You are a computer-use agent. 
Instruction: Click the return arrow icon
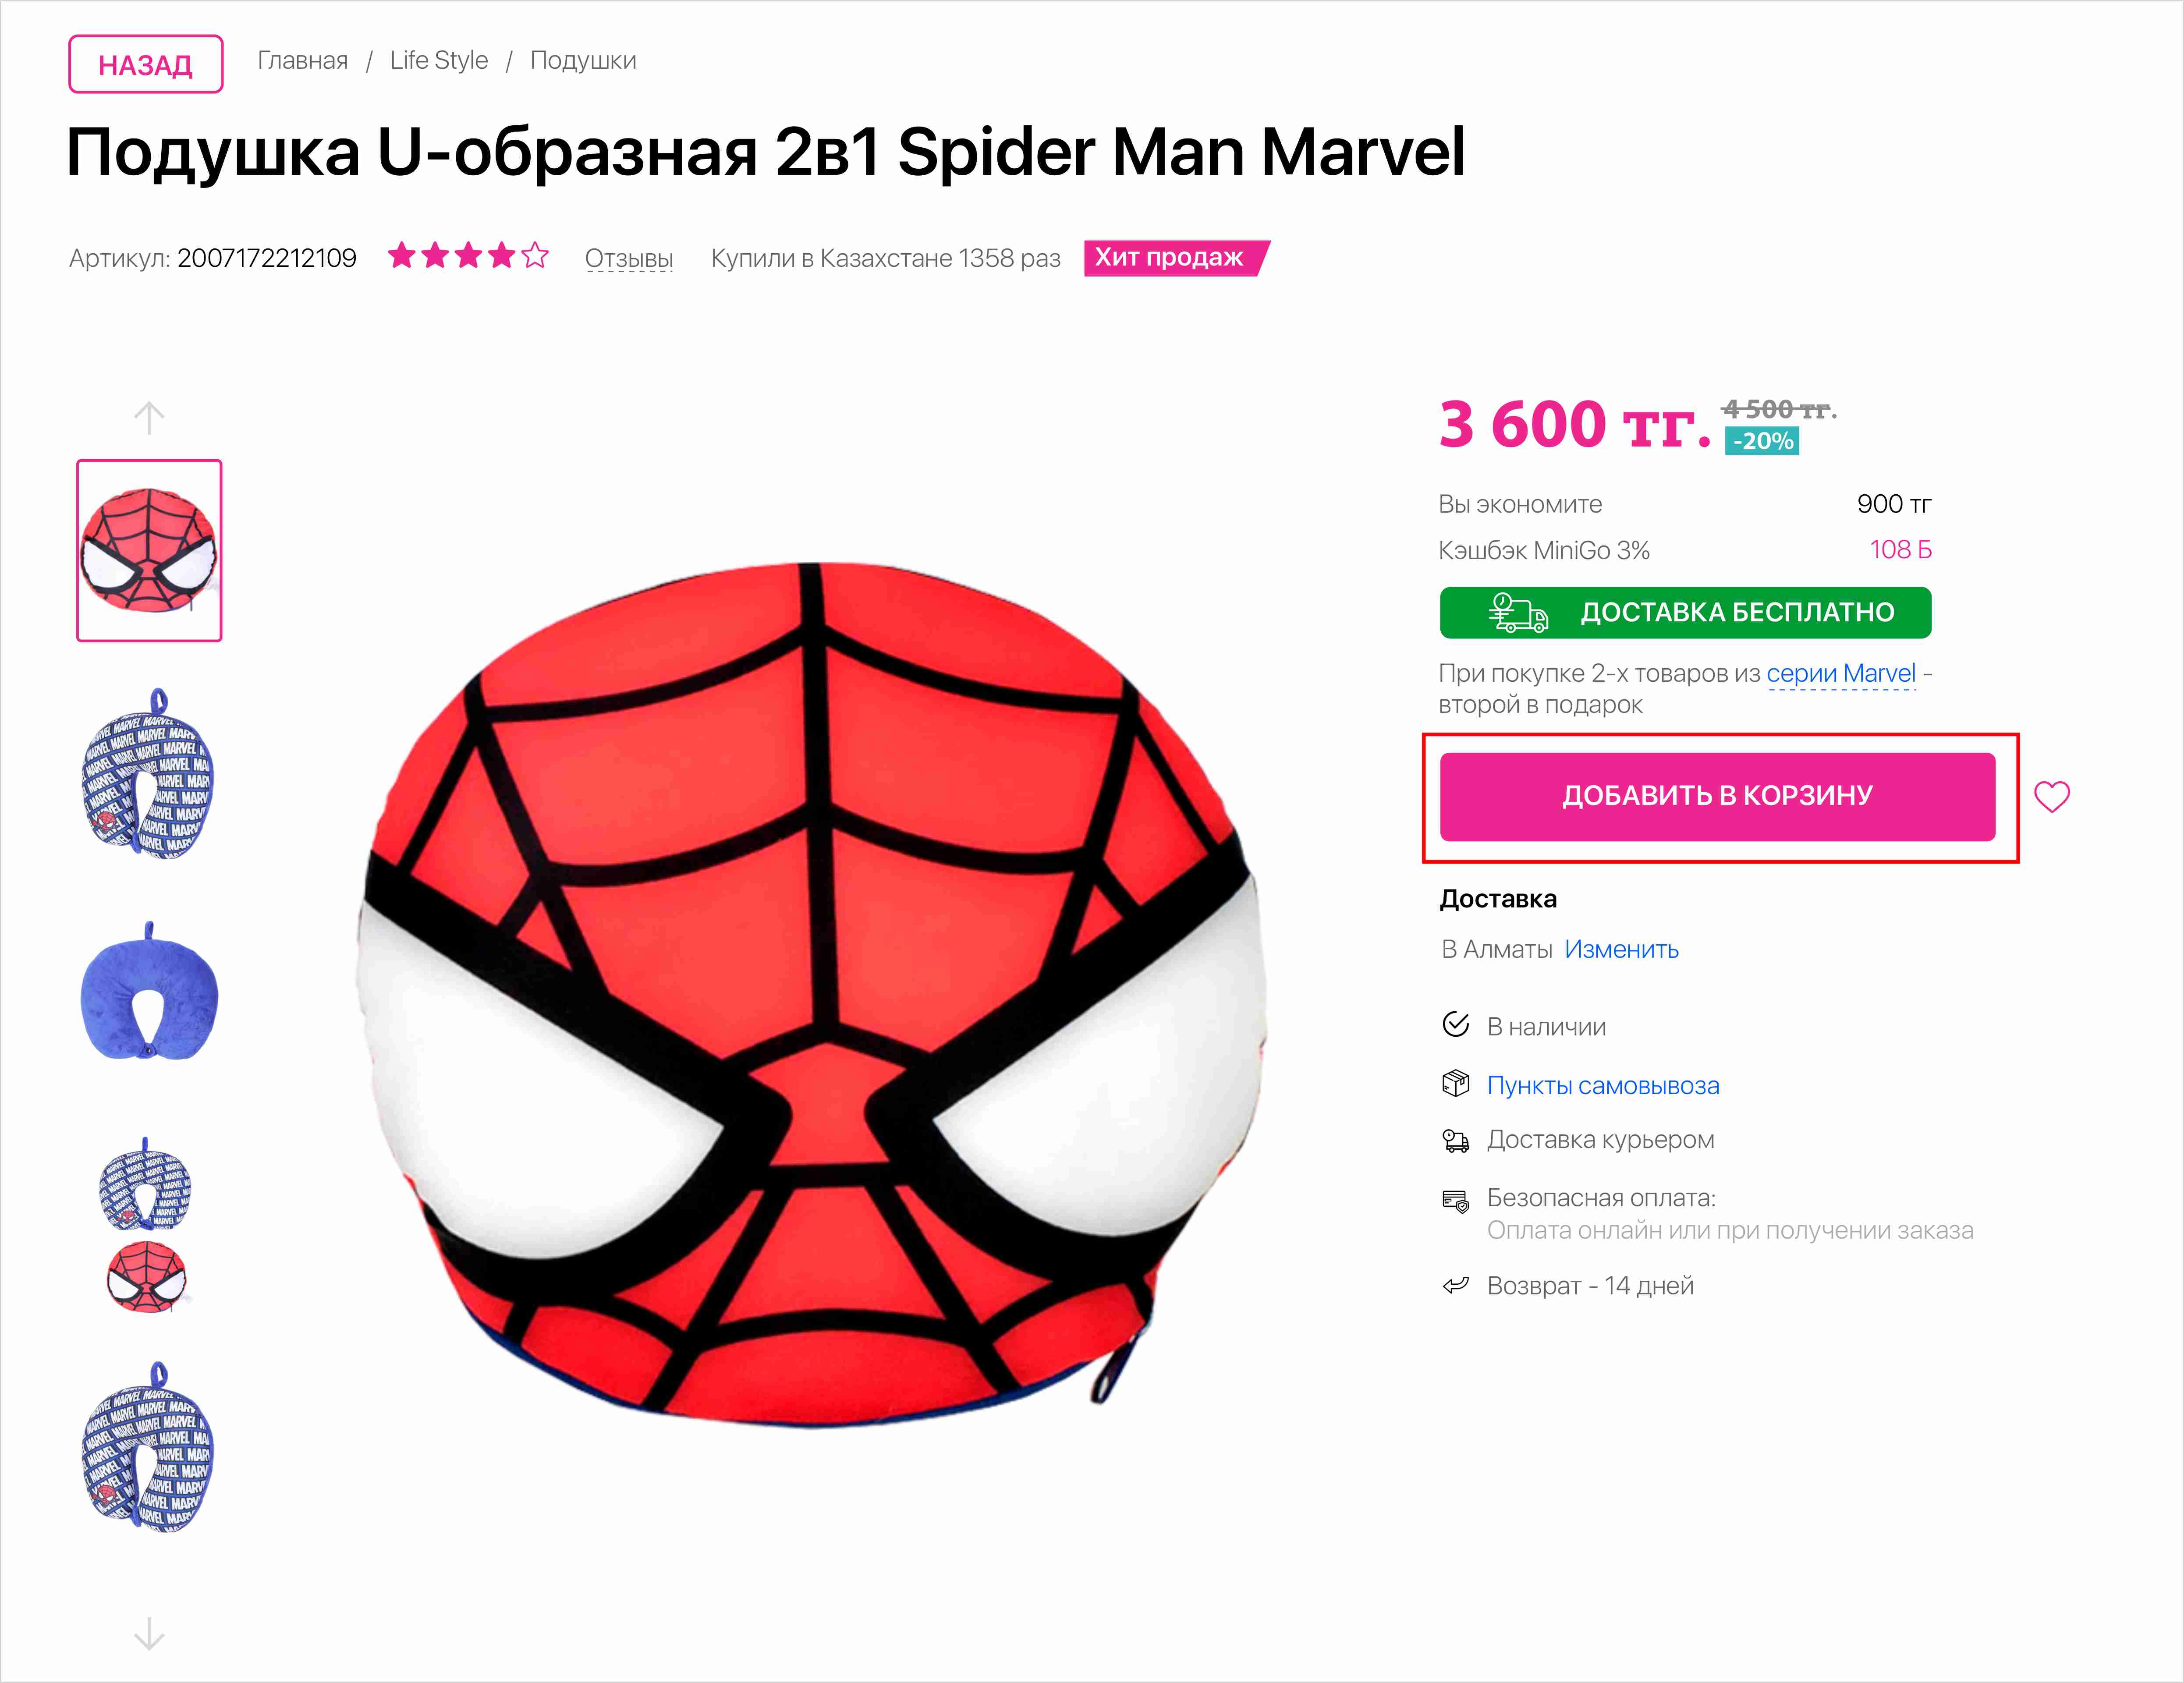click(x=1455, y=1285)
